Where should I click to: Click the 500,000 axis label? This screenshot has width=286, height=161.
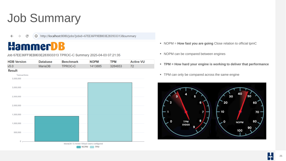click(17, 132)
